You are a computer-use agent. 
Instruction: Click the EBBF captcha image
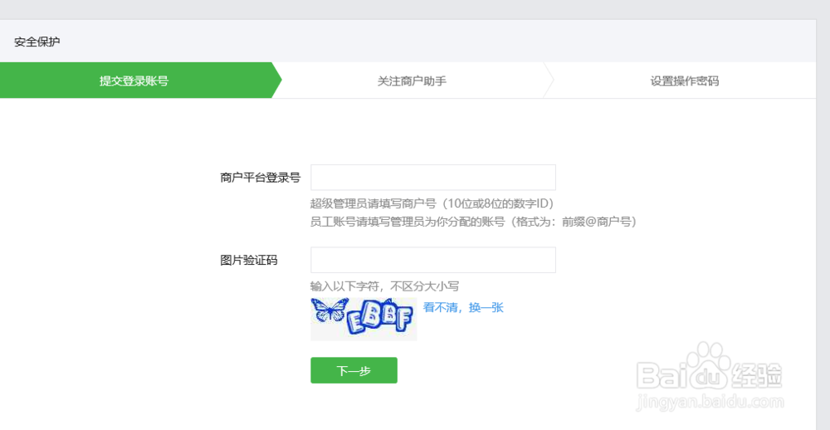[x=364, y=318]
